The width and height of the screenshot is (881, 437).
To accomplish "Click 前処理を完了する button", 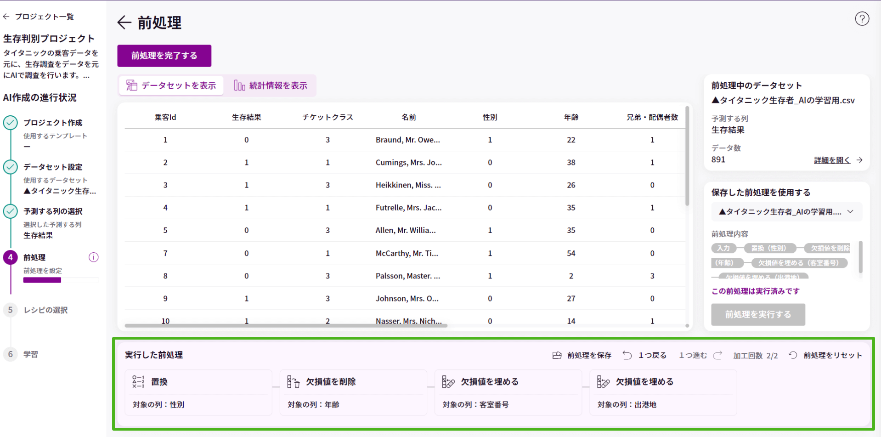I will (164, 56).
